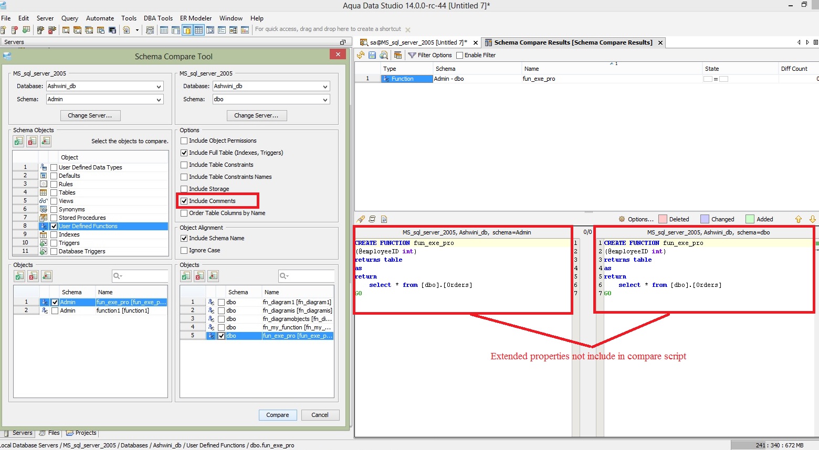
Task: Click the highlighted table grid toolbar icon
Action: [x=198, y=30]
